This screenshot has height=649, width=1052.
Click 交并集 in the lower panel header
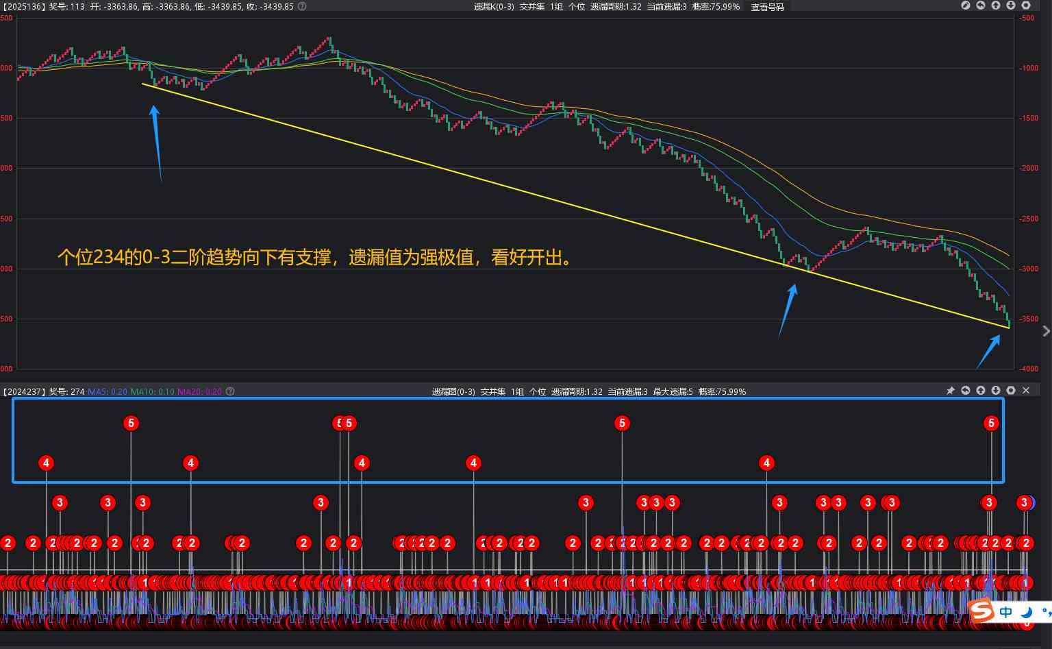point(493,391)
